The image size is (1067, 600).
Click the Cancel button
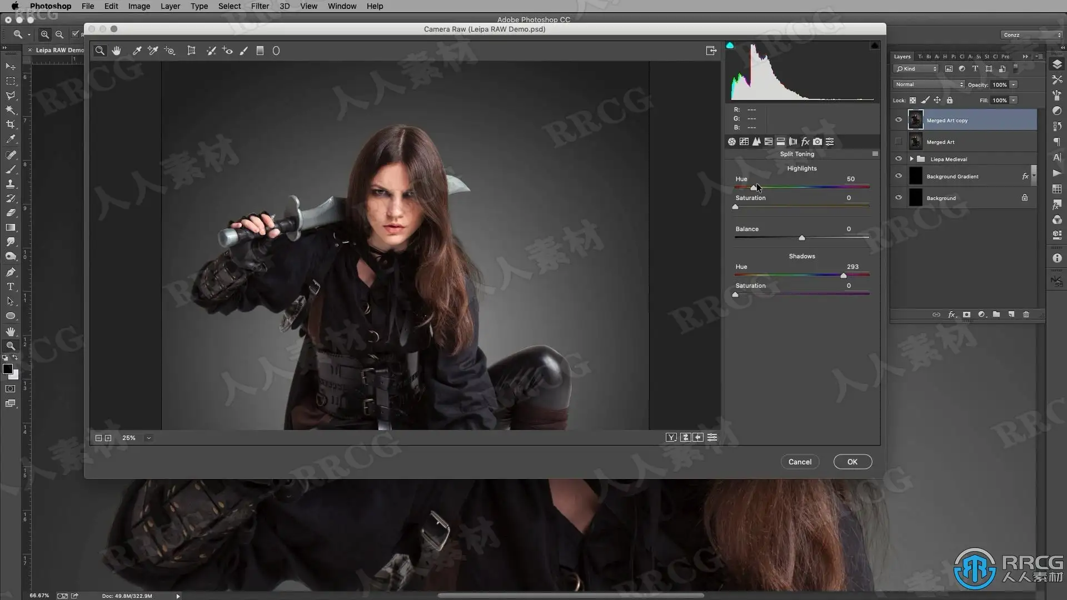click(800, 462)
